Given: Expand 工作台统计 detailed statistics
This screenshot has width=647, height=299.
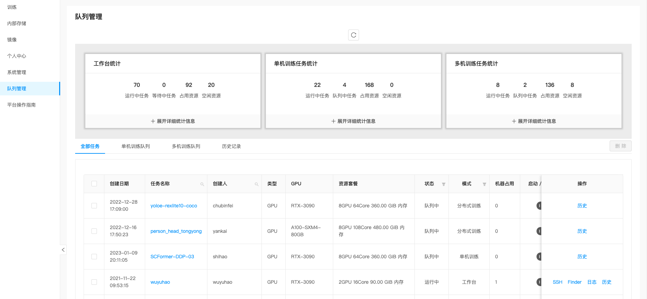Looking at the screenshot, I should pos(173,121).
